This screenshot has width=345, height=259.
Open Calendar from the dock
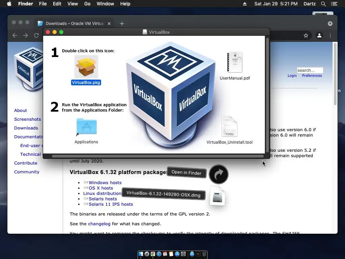(165, 254)
